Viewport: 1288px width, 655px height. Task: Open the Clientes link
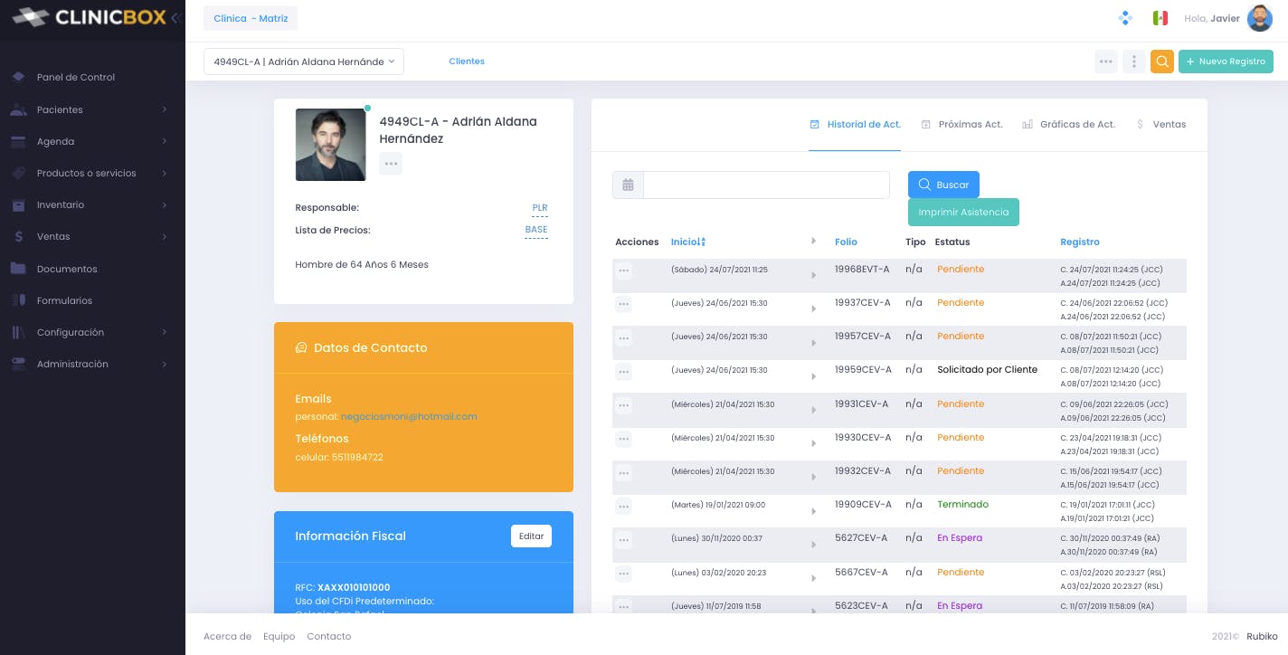pyautogui.click(x=467, y=62)
